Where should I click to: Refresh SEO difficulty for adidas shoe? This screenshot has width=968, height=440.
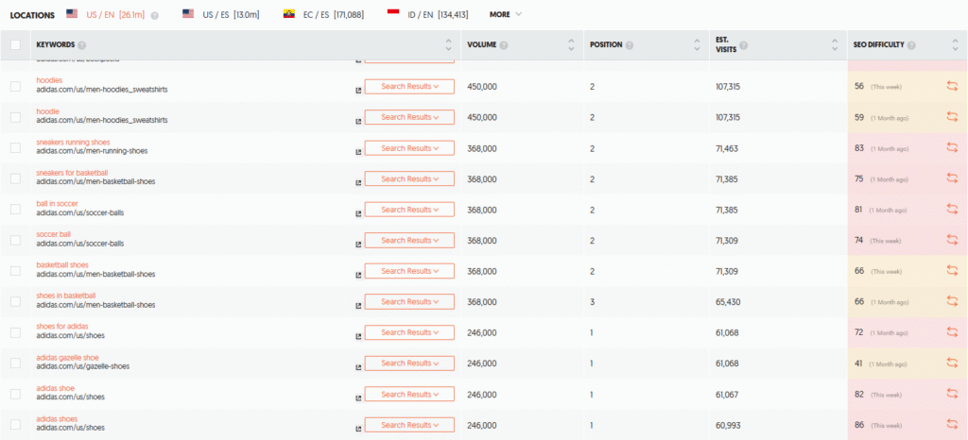point(952,395)
